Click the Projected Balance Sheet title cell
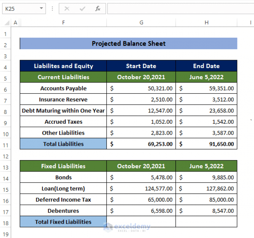 [129, 44]
